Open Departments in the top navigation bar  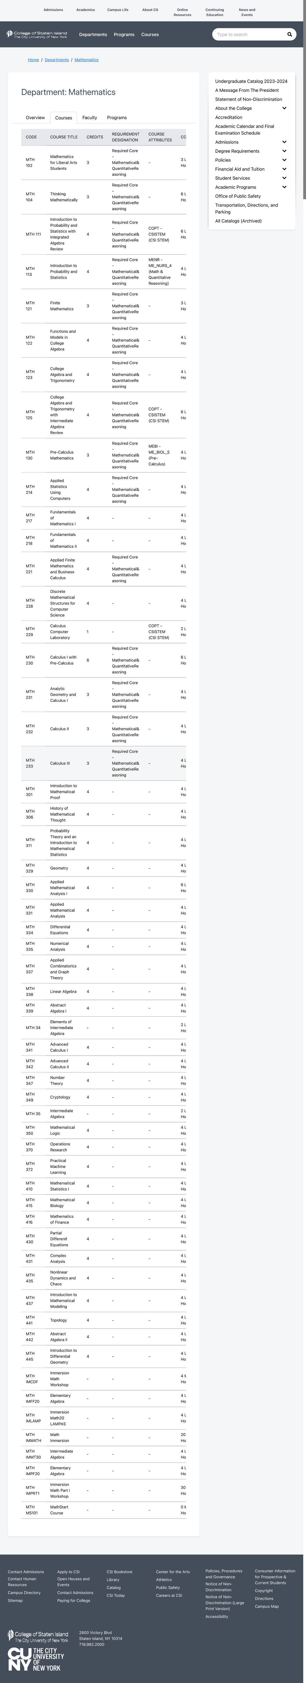coord(93,35)
